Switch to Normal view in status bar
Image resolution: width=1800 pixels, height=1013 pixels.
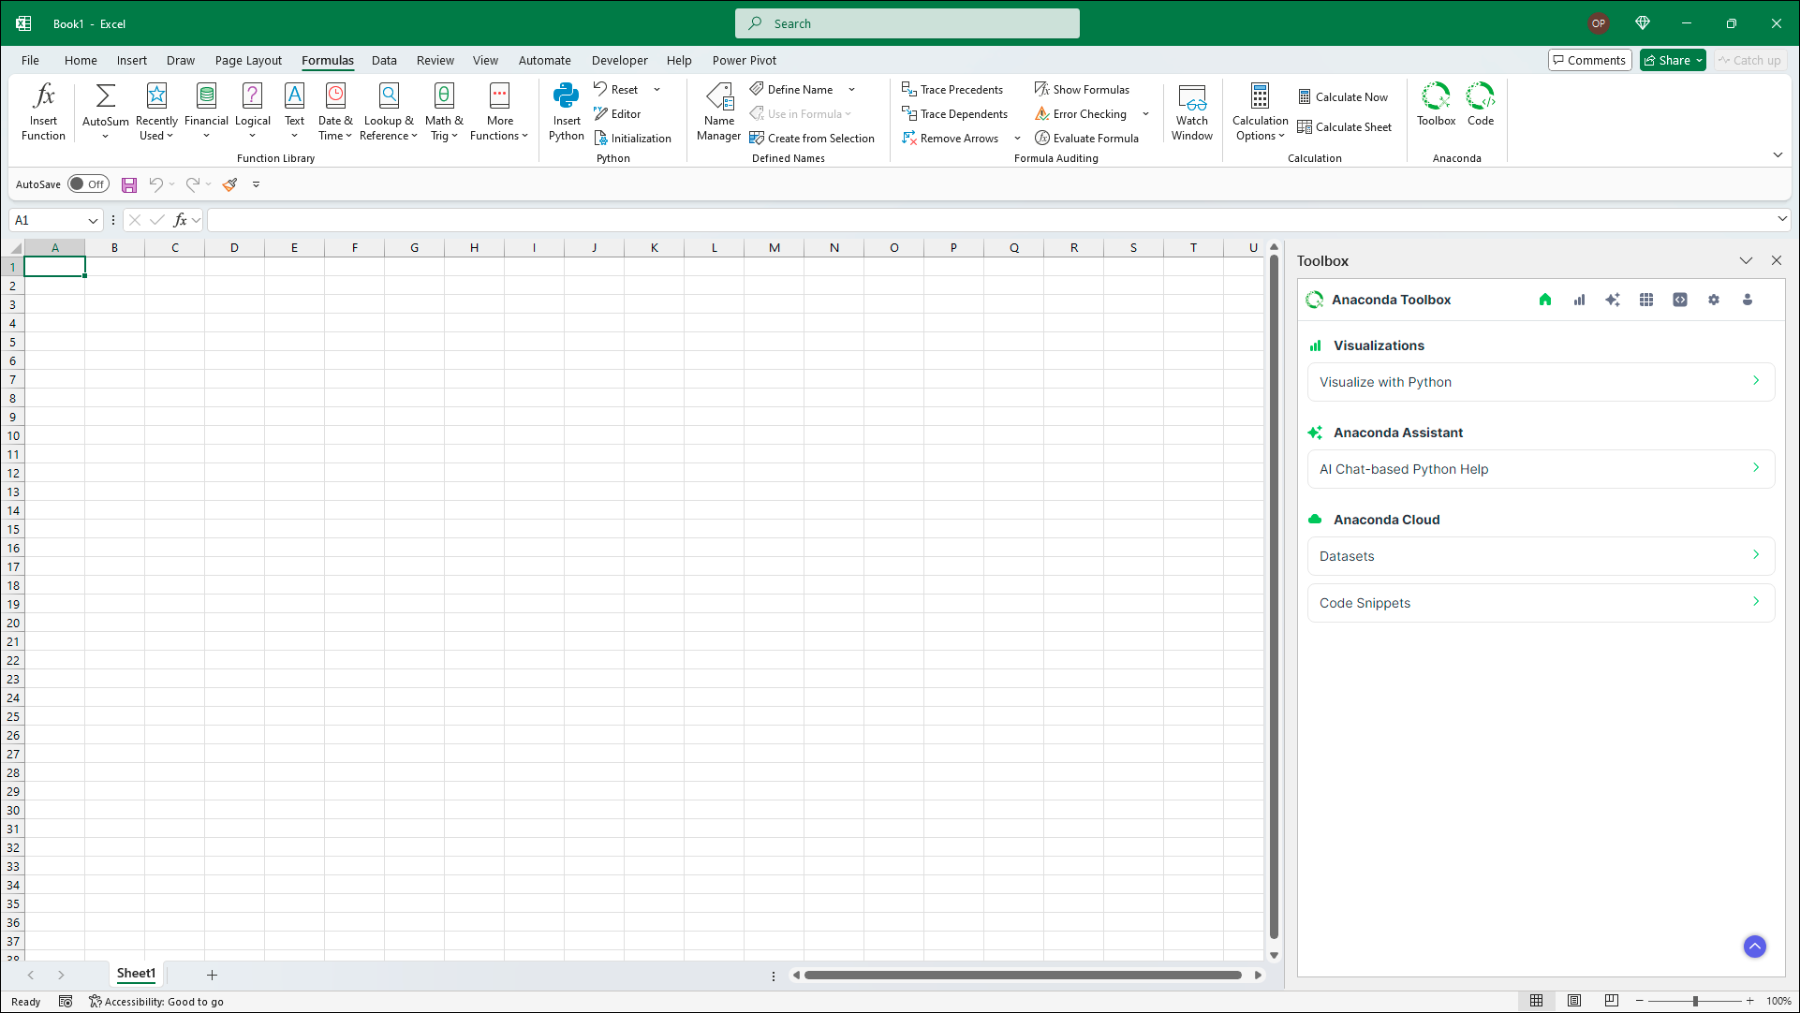click(x=1536, y=1001)
